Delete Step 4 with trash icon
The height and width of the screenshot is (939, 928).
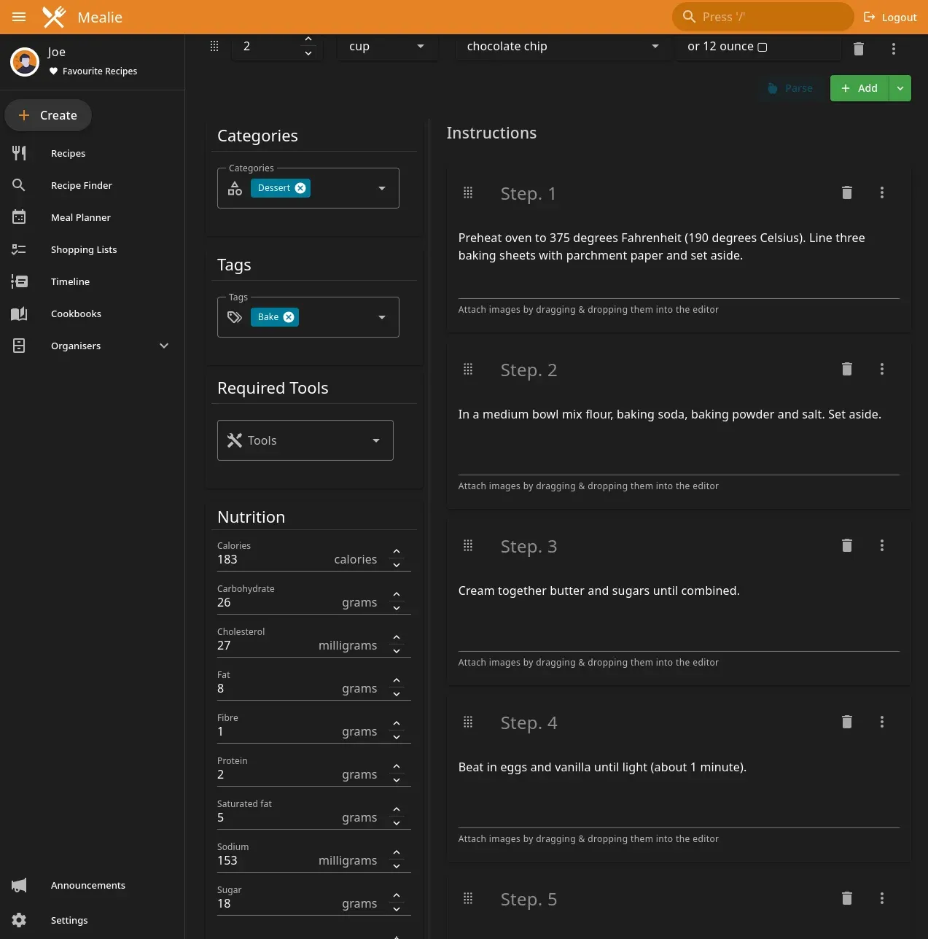(x=847, y=722)
